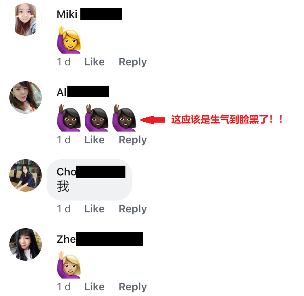The width and height of the screenshot is (304, 296).
Task: Open the avatar of the commenter named Al
Action: 26,97
